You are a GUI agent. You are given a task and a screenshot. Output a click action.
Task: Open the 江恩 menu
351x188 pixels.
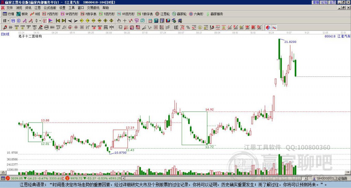pos(38,8)
